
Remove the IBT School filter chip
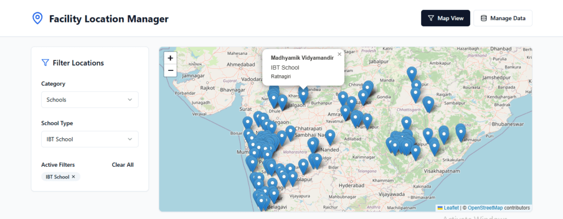(73, 177)
